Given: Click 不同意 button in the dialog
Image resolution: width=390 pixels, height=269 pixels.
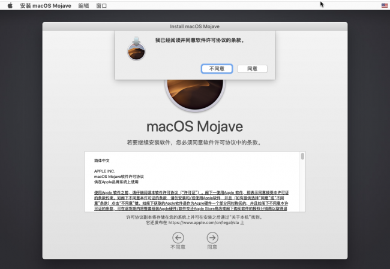Looking at the screenshot, I should point(217,69).
